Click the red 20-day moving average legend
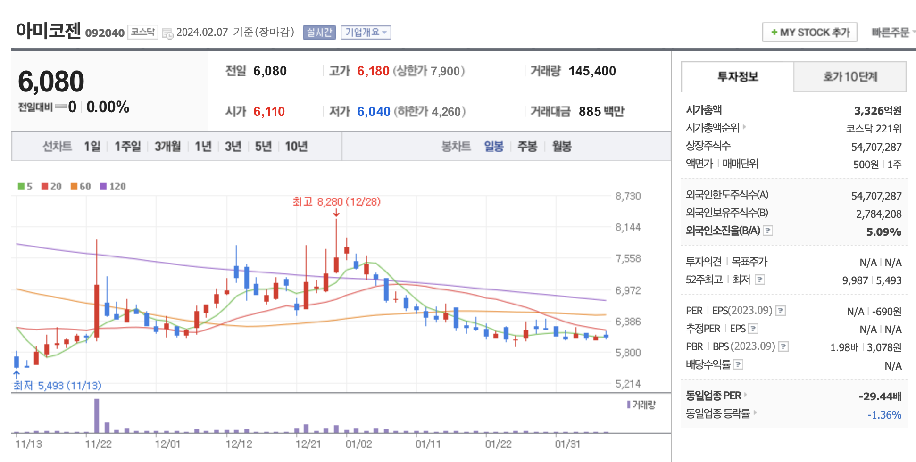This screenshot has height=462, width=916. [51, 186]
